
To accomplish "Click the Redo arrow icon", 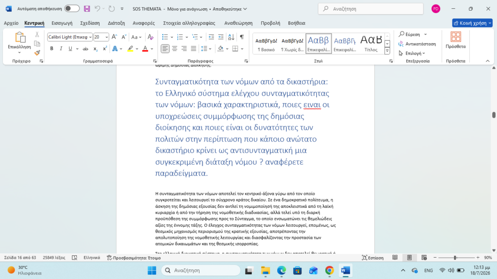I will 112,9.
